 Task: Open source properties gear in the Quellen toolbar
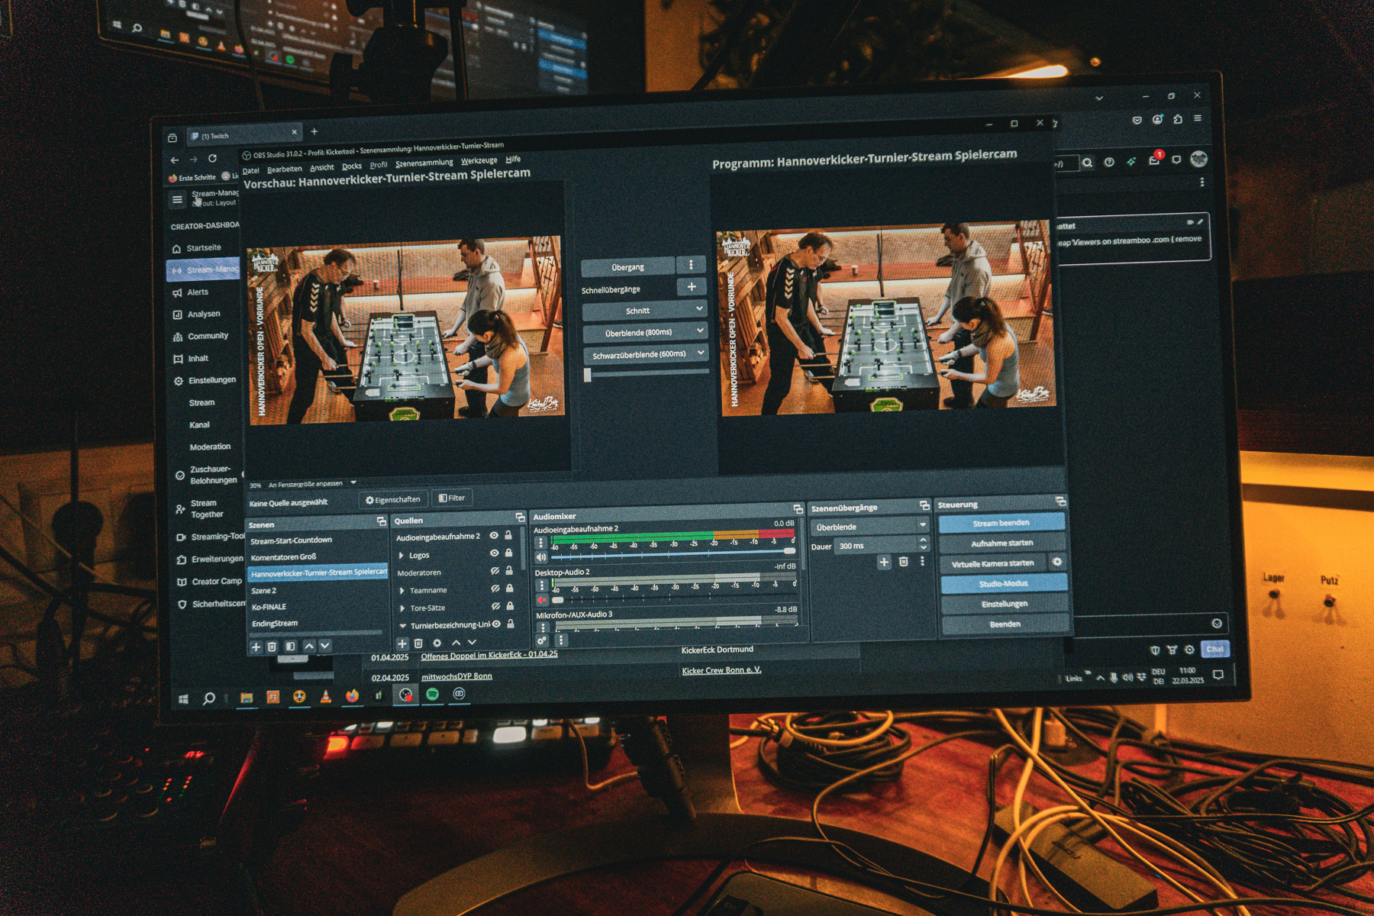coord(437,643)
